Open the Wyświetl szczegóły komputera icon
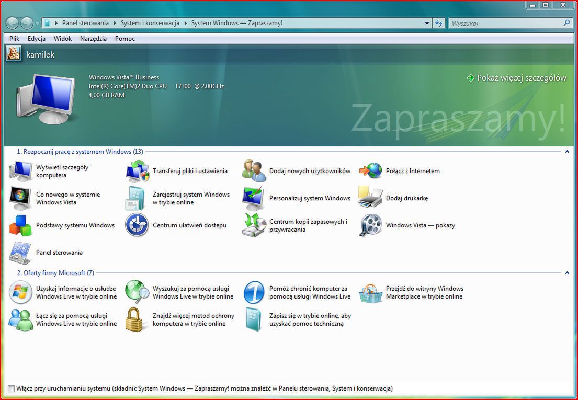 coord(20,171)
